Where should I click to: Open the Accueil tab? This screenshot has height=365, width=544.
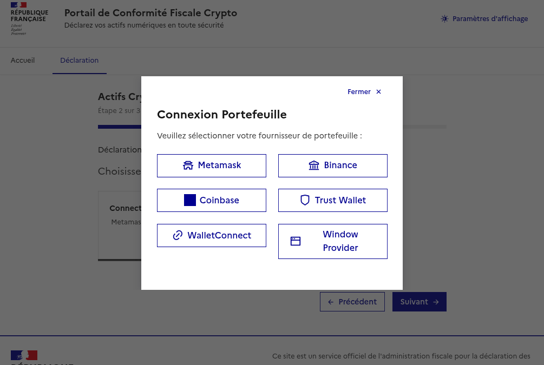(x=23, y=61)
